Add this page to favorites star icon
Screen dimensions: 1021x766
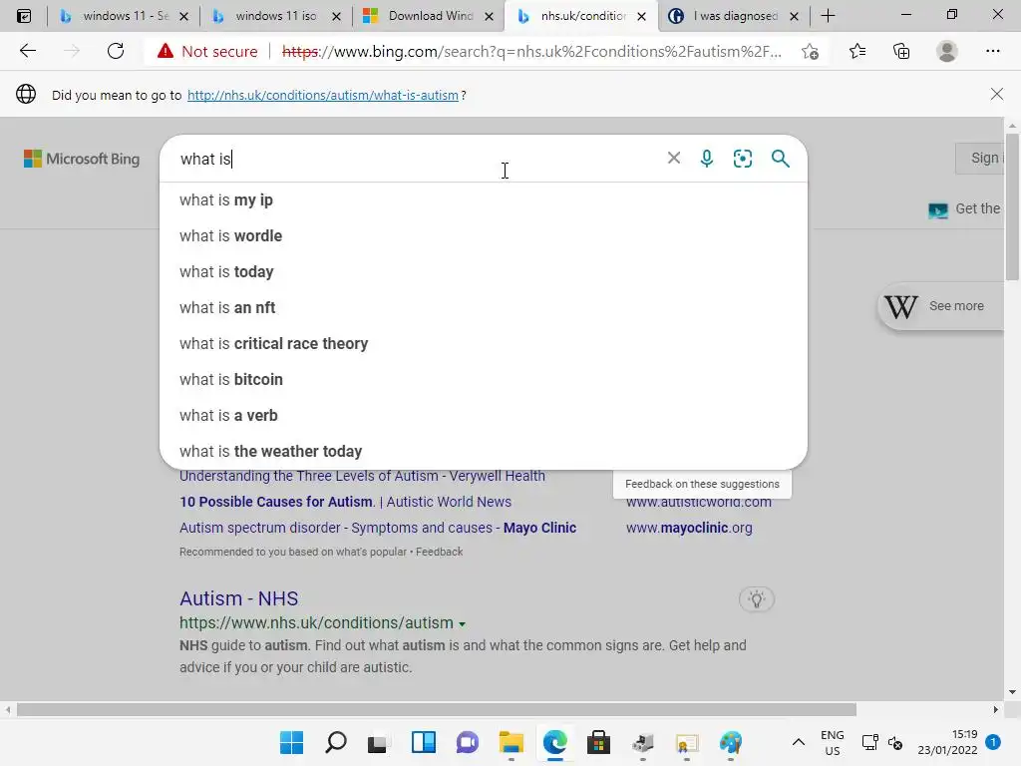tap(810, 52)
